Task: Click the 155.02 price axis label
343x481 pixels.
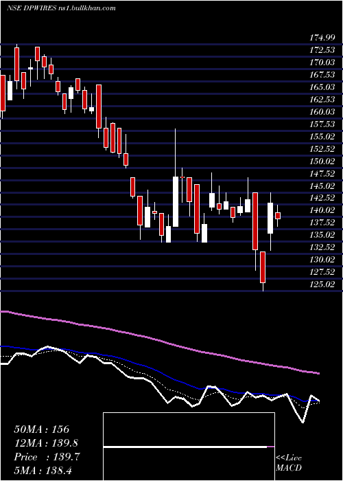Action: (322, 137)
